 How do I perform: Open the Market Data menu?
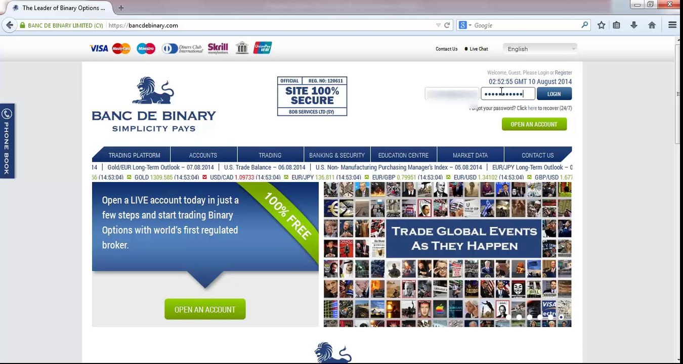pyautogui.click(x=471, y=155)
